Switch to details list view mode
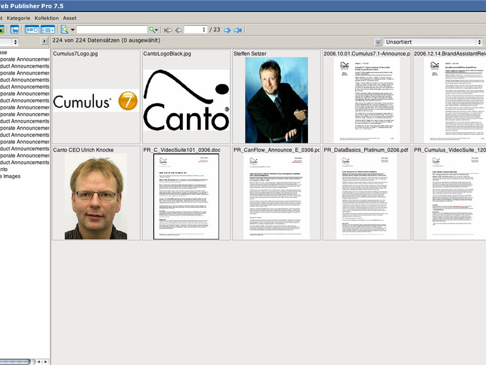The height and width of the screenshot is (365, 486). (x=48, y=30)
